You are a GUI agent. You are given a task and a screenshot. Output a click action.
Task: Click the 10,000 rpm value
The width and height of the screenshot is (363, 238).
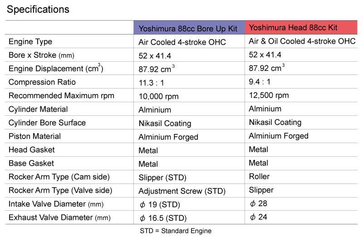click(x=158, y=96)
